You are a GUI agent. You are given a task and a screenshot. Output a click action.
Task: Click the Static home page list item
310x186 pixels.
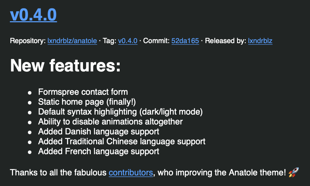click(x=87, y=102)
